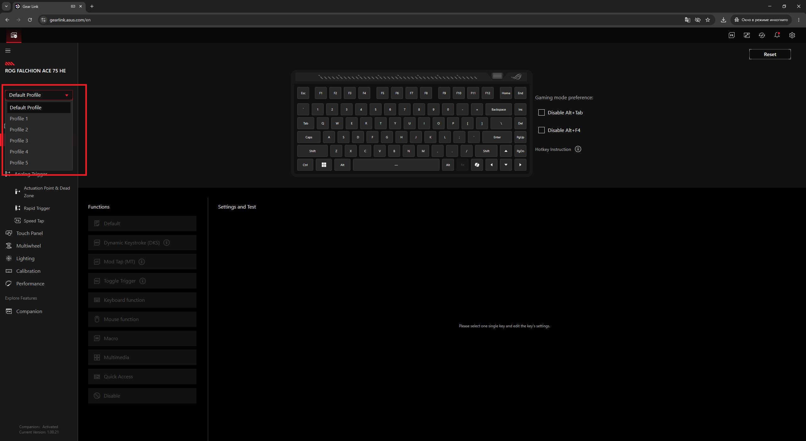806x441 pixels.
Task: Open Companion under Explore Features
Action: click(x=29, y=312)
